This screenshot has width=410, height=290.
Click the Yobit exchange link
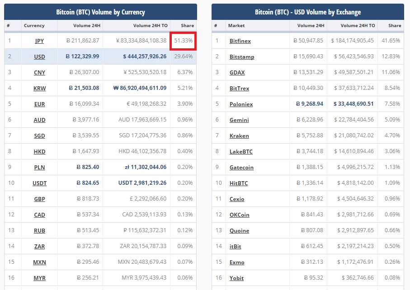[236, 278]
